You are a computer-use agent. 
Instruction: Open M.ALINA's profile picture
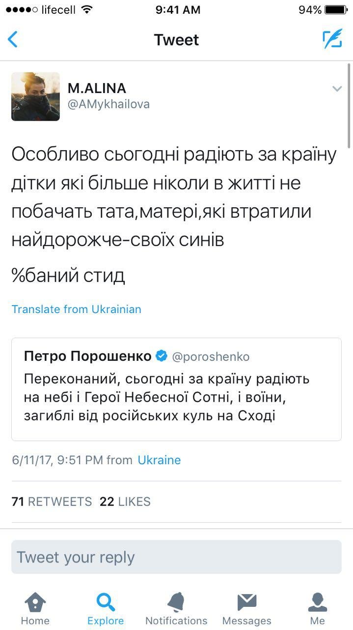tap(35, 96)
